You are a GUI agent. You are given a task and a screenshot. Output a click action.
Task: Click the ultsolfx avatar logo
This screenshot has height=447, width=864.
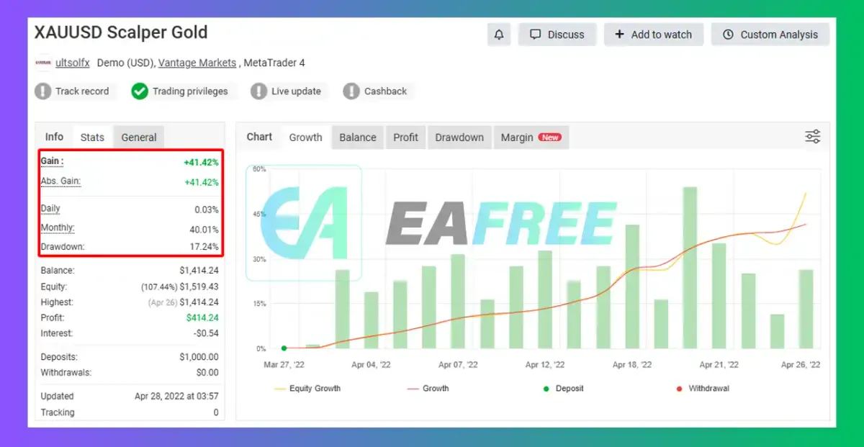point(43,63)
